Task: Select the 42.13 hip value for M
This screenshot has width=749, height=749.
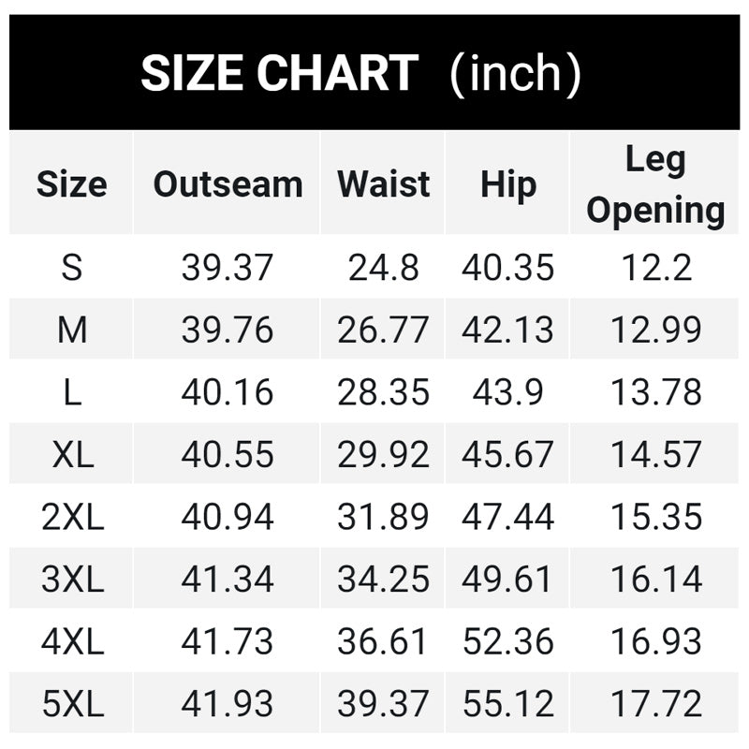Action: point(507,330)
